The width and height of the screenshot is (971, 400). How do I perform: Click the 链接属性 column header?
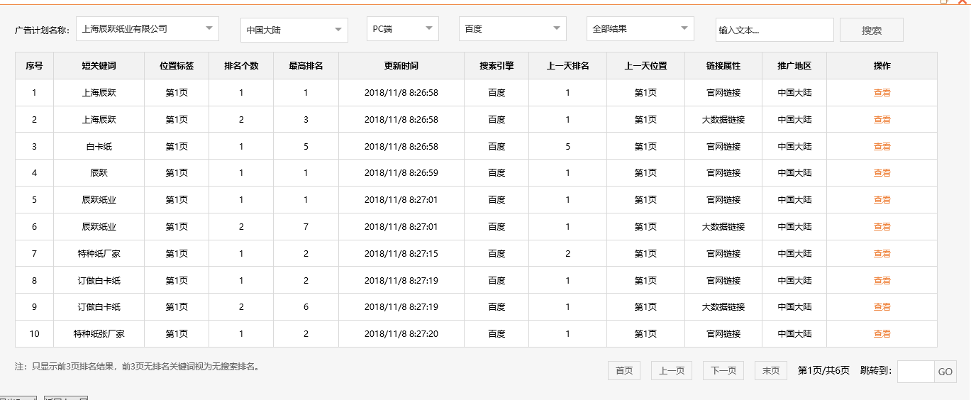click(723, 65)
